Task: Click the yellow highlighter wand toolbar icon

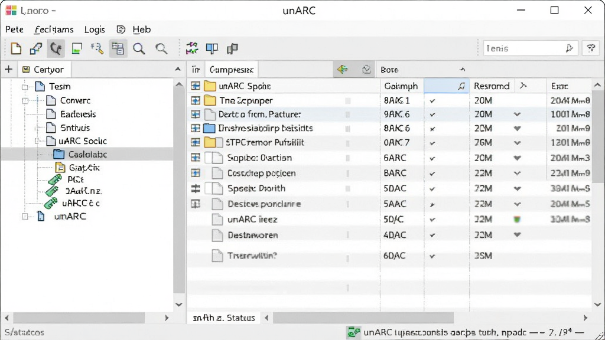Action: (x=97, y=48)
